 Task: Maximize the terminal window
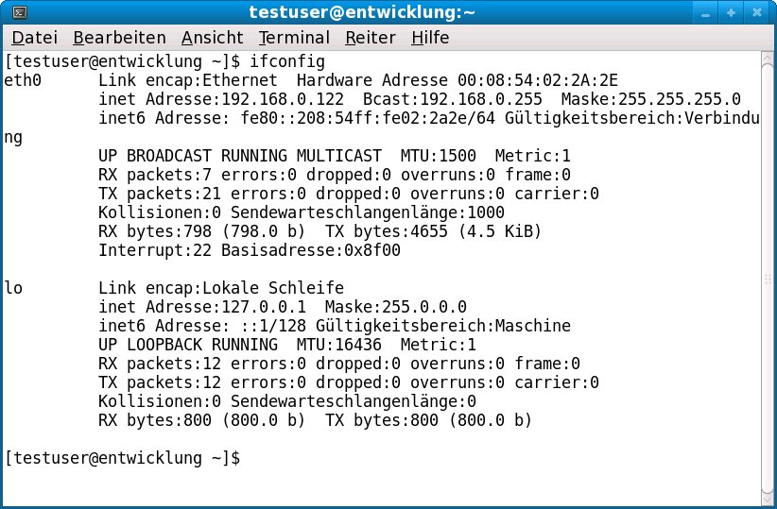[x=731, y=13]
